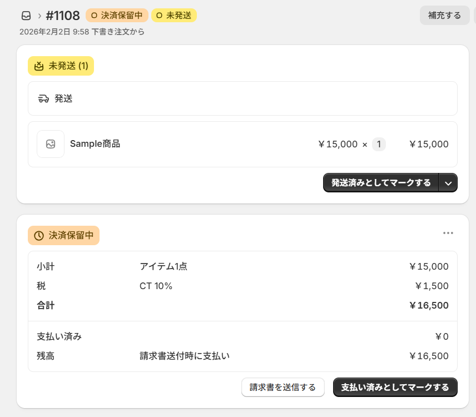Click the CT 10% tax label
The image size is (476, 417).
click(x=156, y=286)
